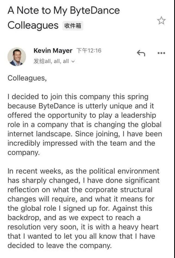
Task: Tap the 发给all, all, all recipients text
Action: [51, 61]
